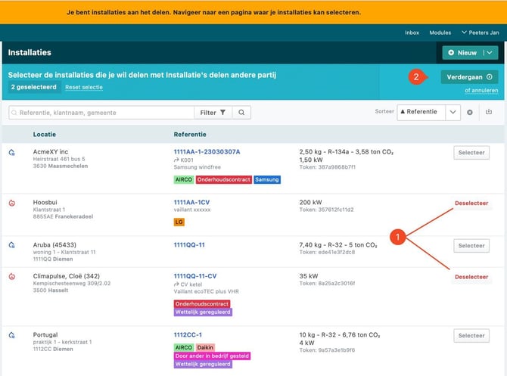Click the airco icon next to Portugal
The width and height of the screenshot is (507, 376).
click(11, 335)
